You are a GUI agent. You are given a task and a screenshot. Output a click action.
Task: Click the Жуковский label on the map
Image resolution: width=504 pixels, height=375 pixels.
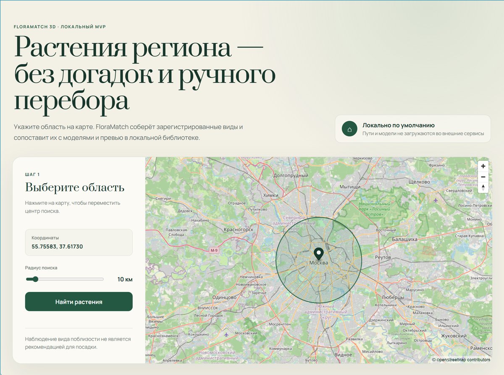(x=453, y=336)
